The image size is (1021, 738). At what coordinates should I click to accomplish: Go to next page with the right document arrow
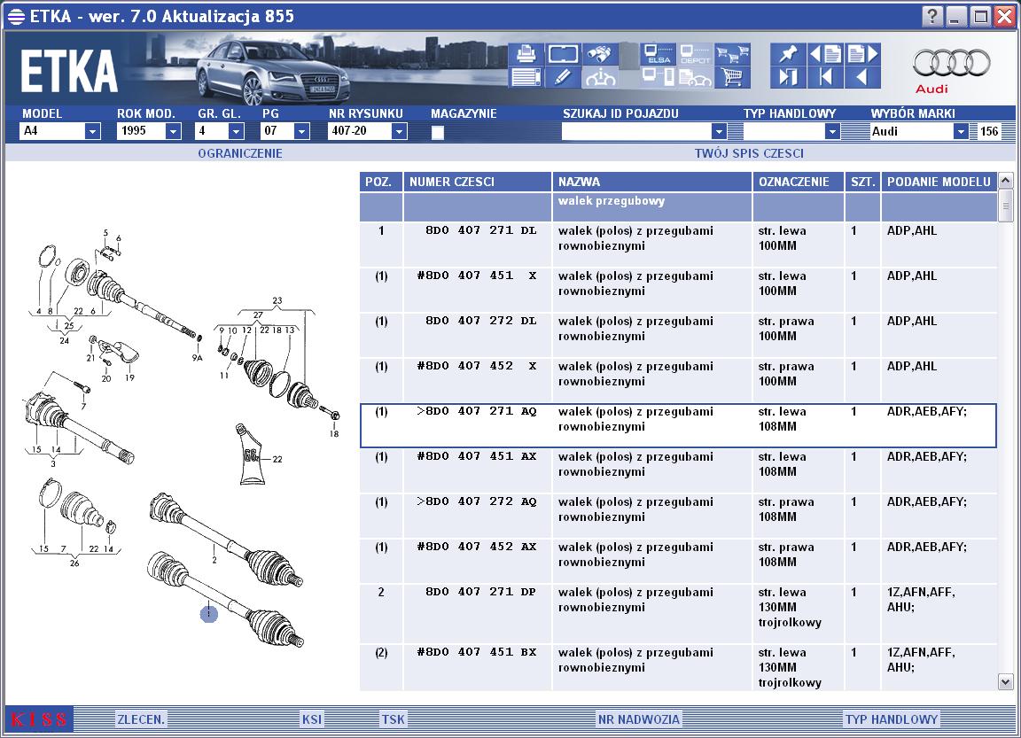(x=862, y=54)
